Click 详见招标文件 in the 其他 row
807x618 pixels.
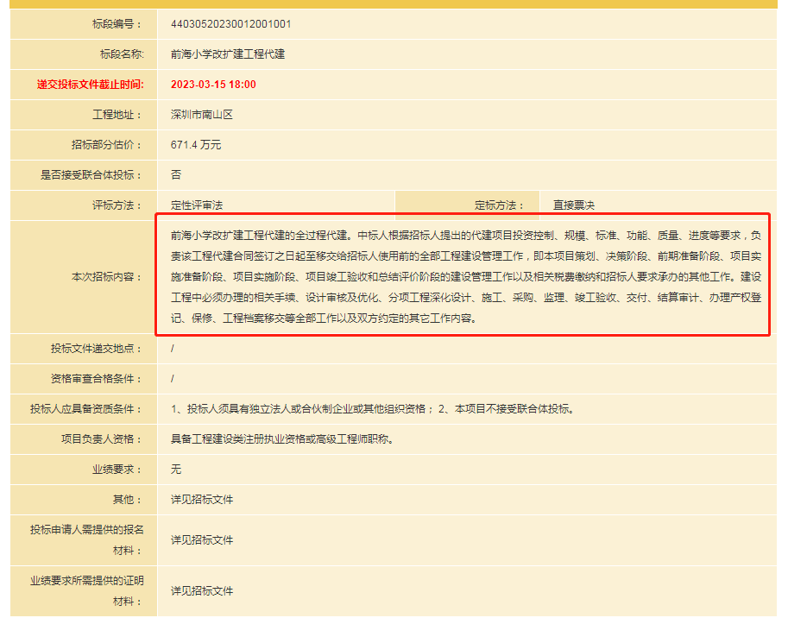[202, 500]
